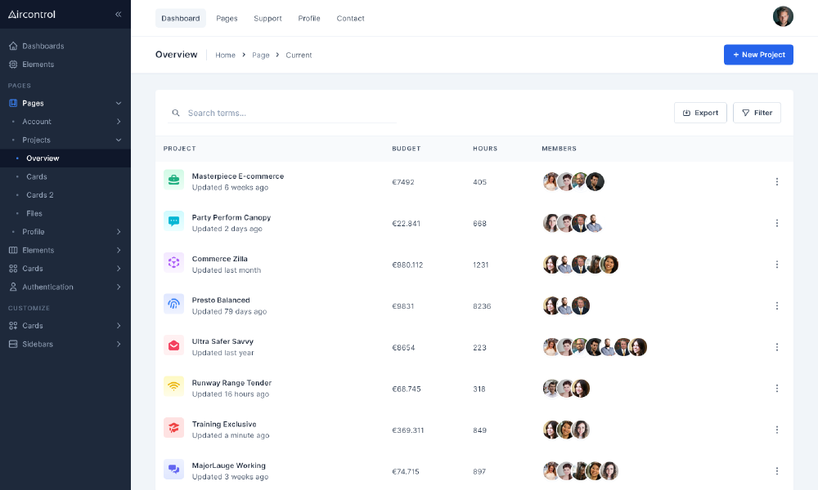Open actions menu for Masterpiece E-commerce row
Image resolution: width=818 pixels, height=490 pixels.
point(777,181)
